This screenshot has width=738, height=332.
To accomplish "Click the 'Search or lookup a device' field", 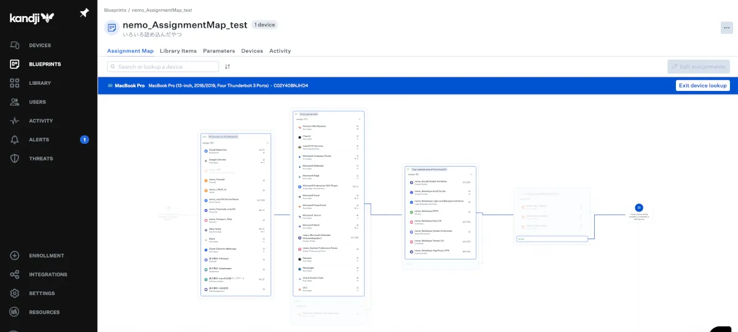I will point(163,66).
